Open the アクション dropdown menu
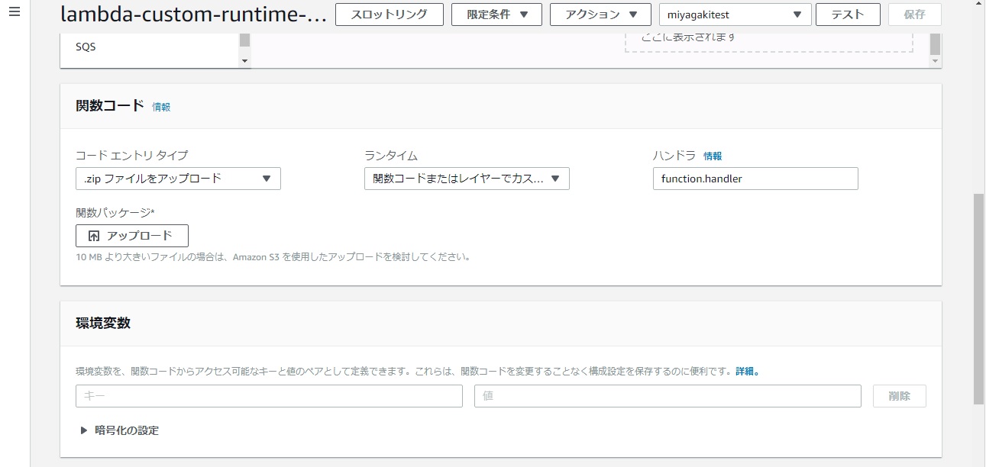Screen dimensions: 986x467 [601, 14]
